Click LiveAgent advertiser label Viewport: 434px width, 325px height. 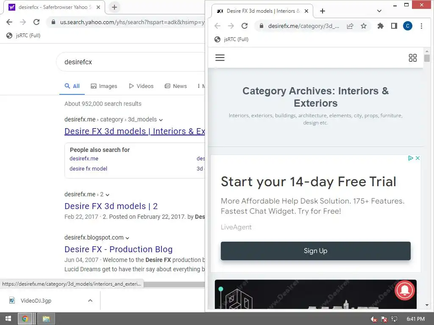pos(236,227)
